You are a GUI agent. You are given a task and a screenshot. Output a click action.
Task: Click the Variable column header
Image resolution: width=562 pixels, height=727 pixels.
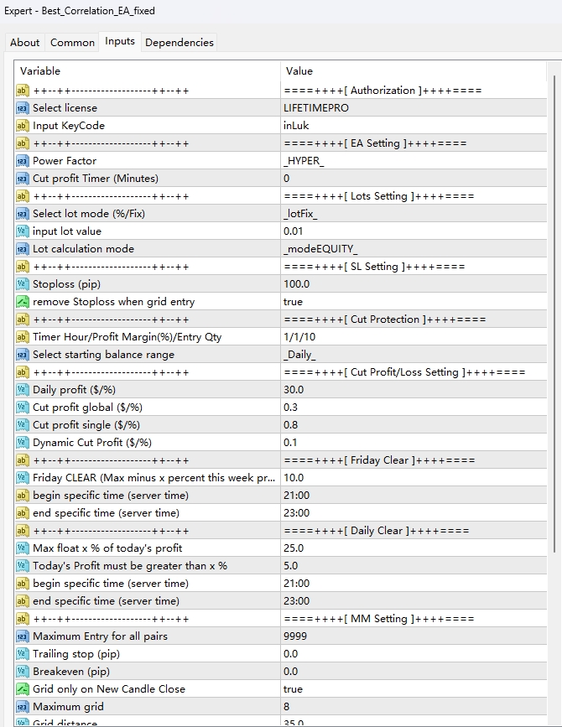pyautogui.click(x=148, y=71)
